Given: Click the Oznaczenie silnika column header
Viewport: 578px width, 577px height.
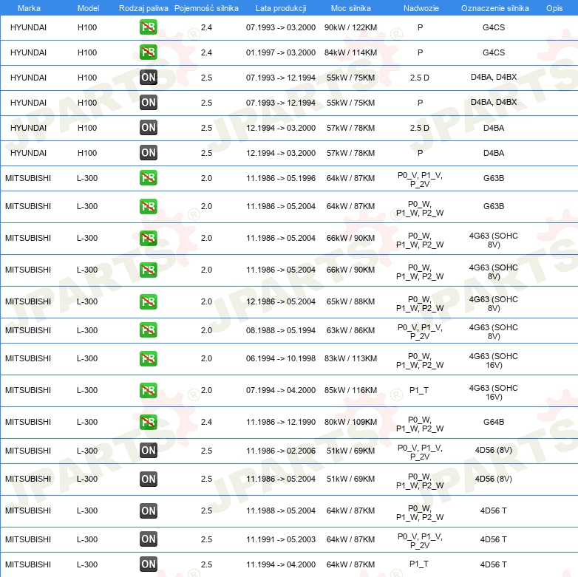Looking at the screenshot, I should pos(495,8).
